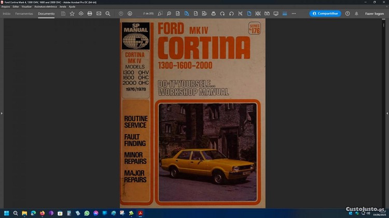Click the Compartilhar button
This screenshot has width=389, height=218.
tap(325, 13)
